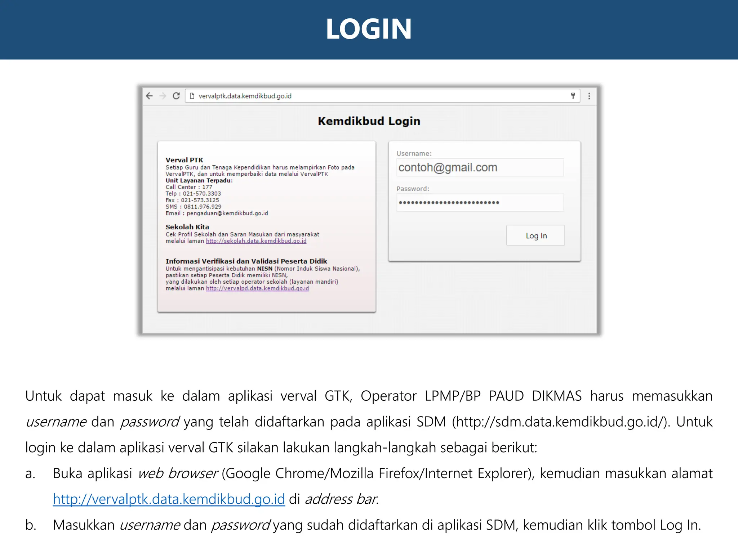738x553 pixels.
Task: Click the Log In button
Action: point(535,235)
